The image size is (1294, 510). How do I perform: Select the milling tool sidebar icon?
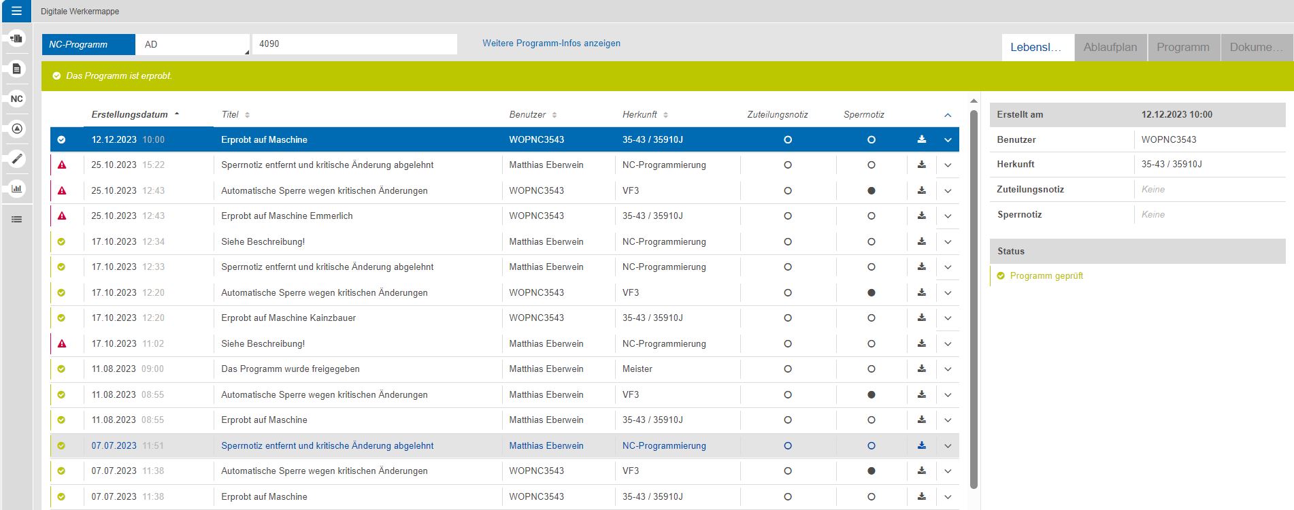point(17,158)
